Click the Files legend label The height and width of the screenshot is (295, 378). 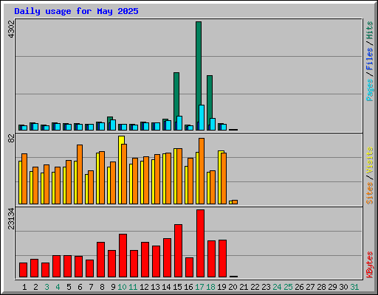(x=370, y=59)
